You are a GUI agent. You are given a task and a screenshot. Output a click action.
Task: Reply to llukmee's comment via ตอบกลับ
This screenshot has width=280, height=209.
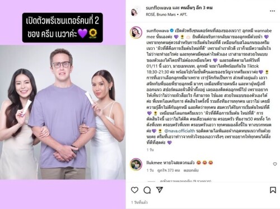191,170
